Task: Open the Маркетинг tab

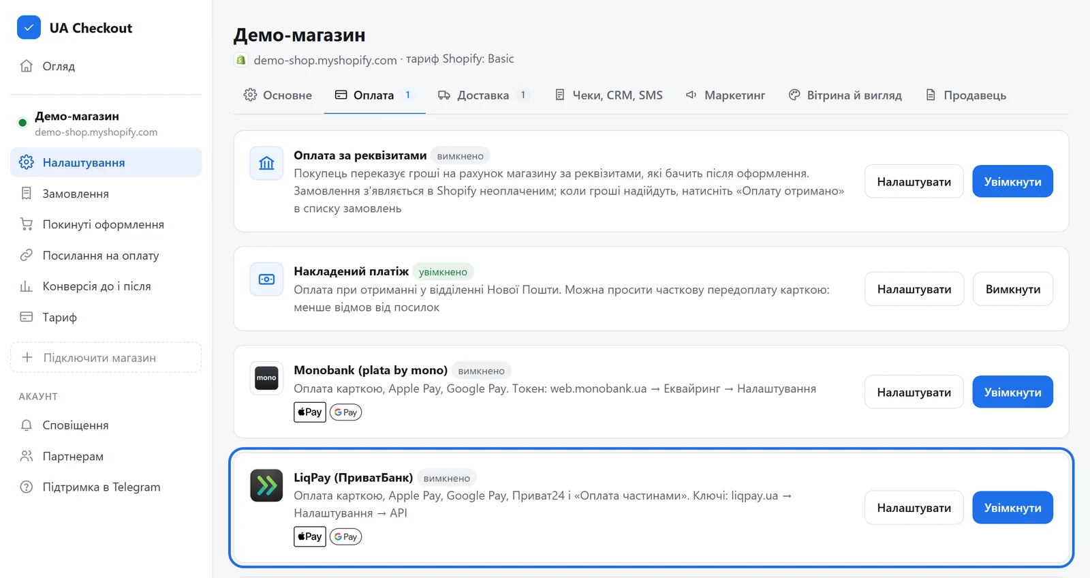Action: click(x=726, y=95)
